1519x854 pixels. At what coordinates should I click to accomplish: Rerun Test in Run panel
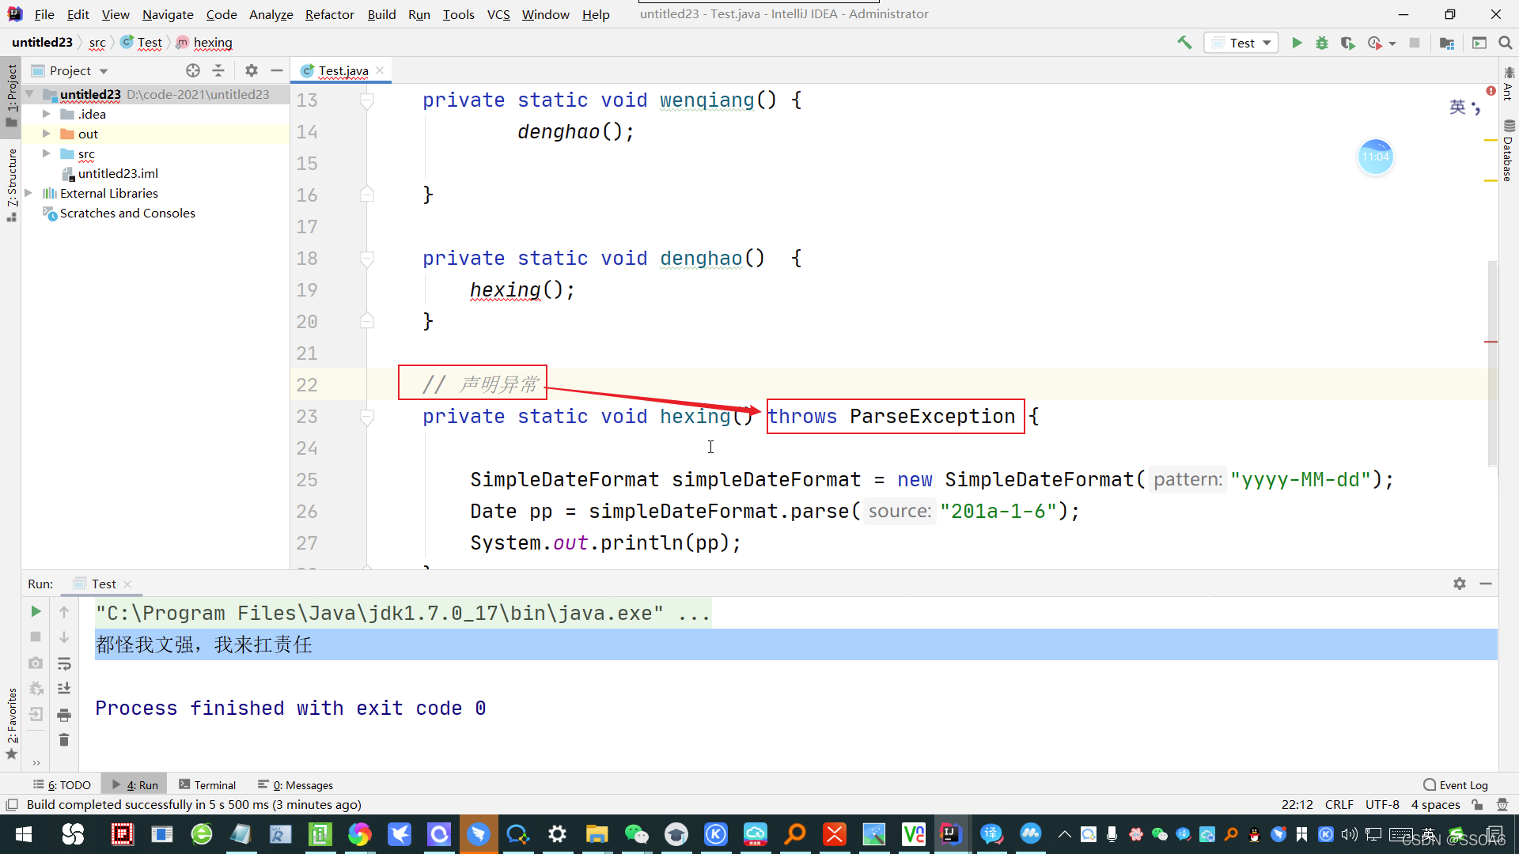coord(36,611)
